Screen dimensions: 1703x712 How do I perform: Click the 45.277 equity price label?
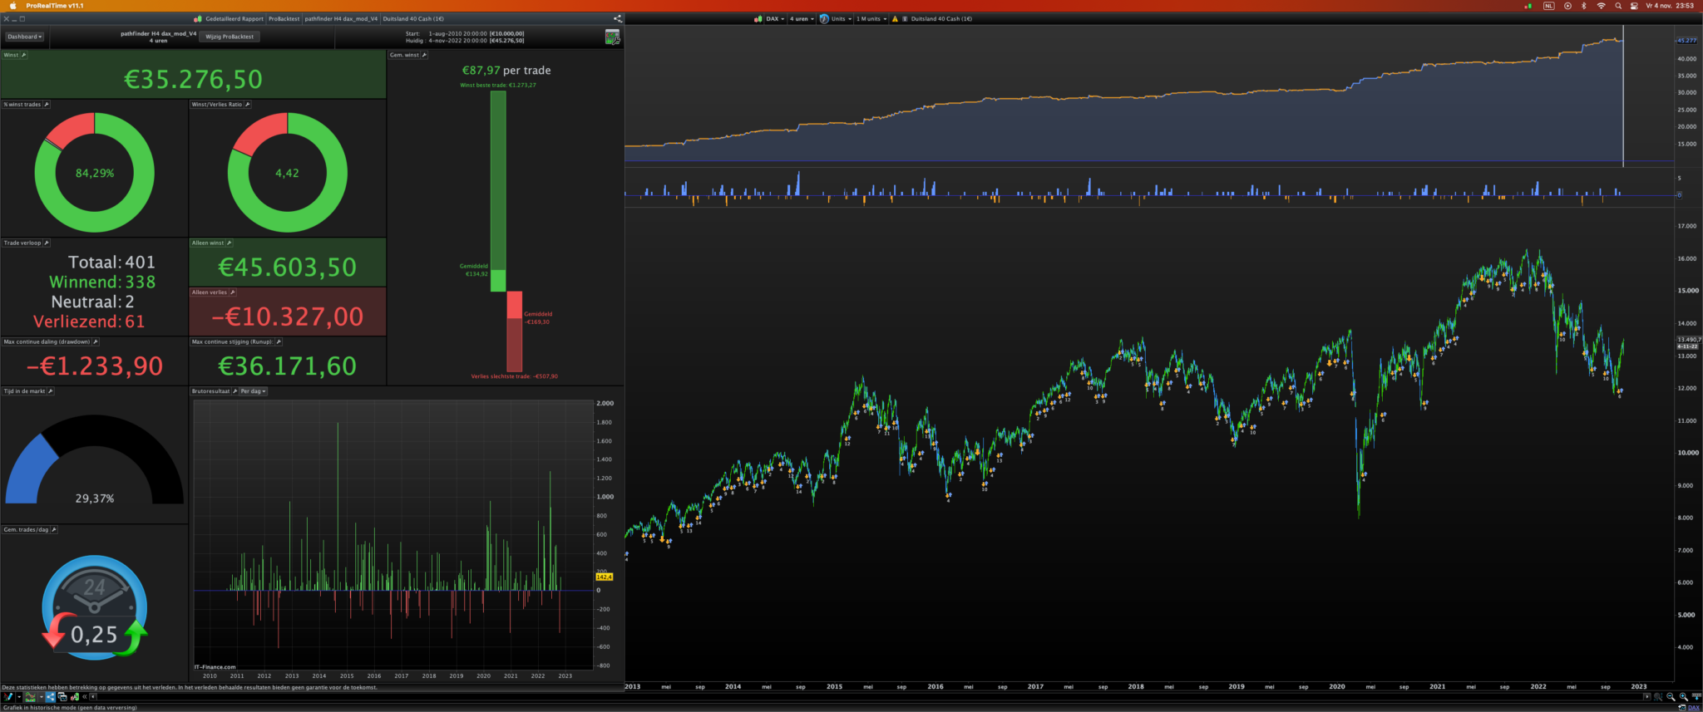tap(1686, 40)
